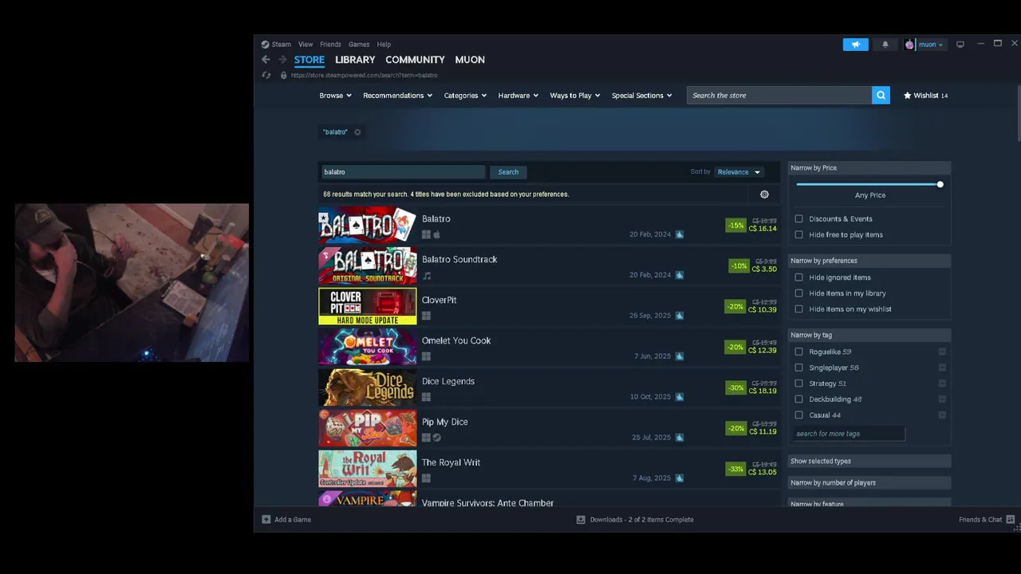
Task: Click the Add a Game plus icon
Action: pos(266,520)
